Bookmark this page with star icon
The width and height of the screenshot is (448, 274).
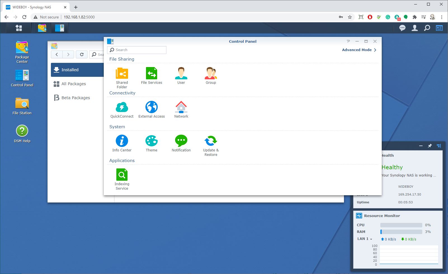pos(350,17)
